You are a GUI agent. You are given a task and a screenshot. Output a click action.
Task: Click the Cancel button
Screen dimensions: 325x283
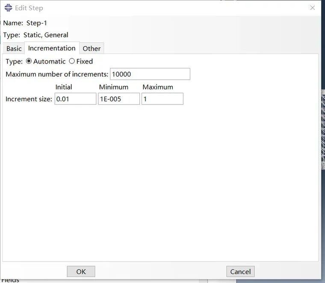click(240, 271)
